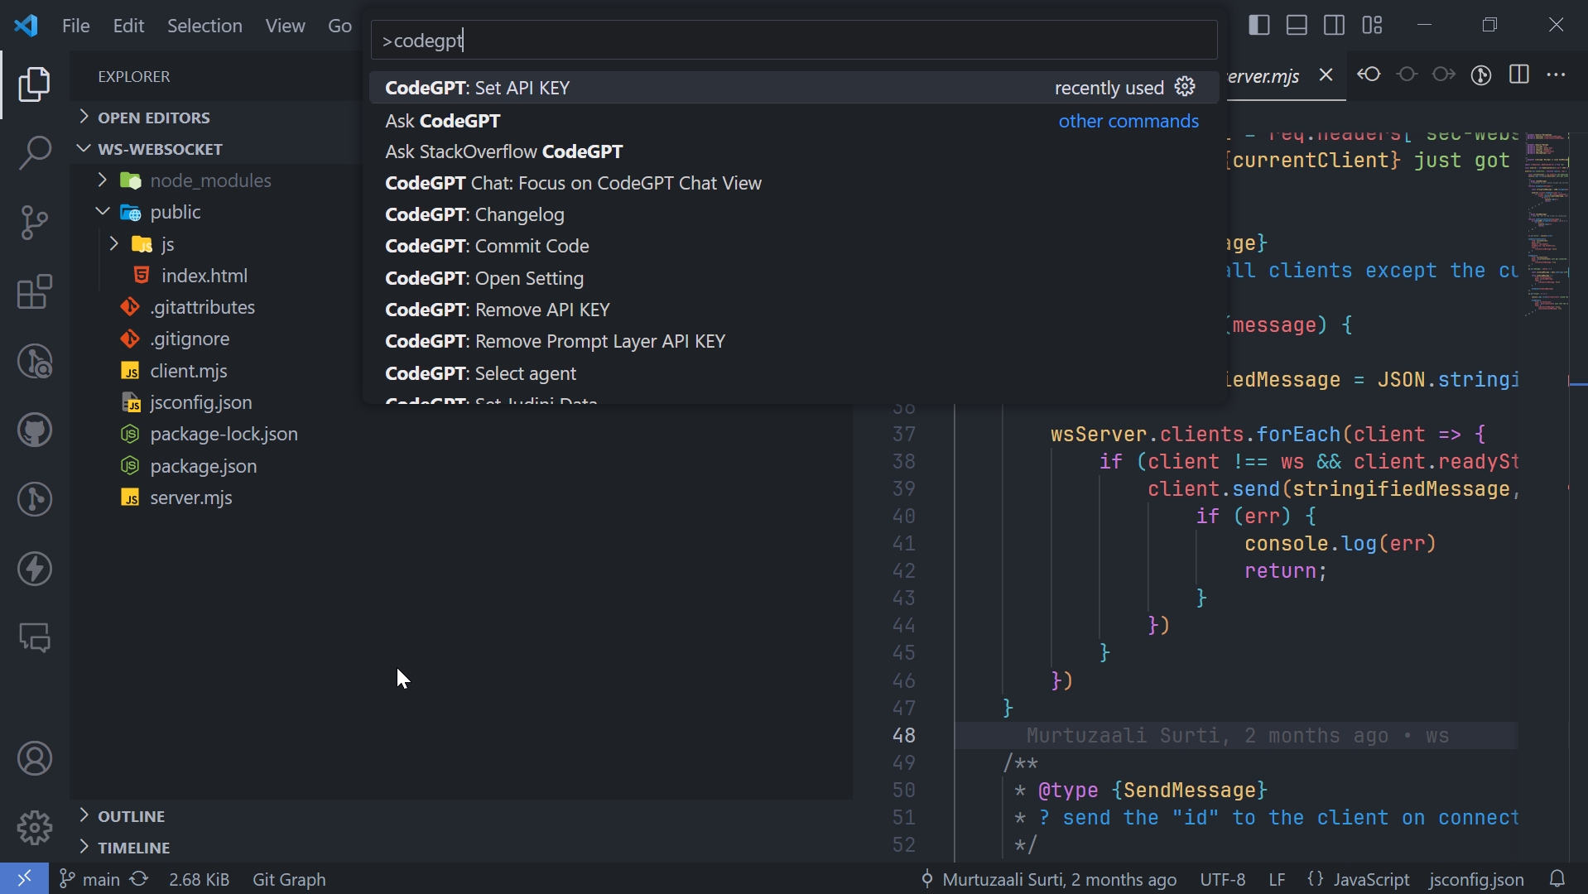Click the notifications bell in the status bar
The height and width of the screenshot is (894, 1588).
coord(1557,879)
